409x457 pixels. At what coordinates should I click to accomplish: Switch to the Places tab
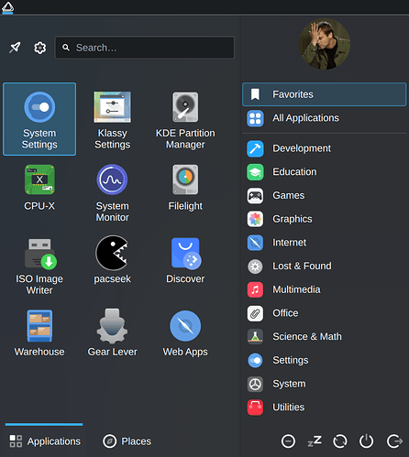[x=127, y=441]
